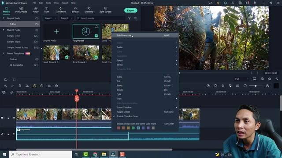282x158 pixels.
Task: Toggle the video track eye visibility
Action: point(14,118)
